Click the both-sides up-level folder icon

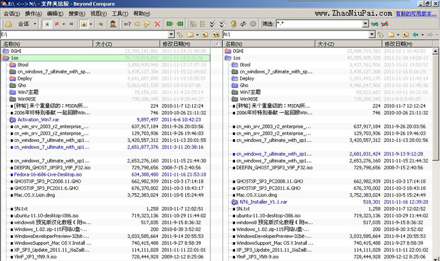(216, 35)
